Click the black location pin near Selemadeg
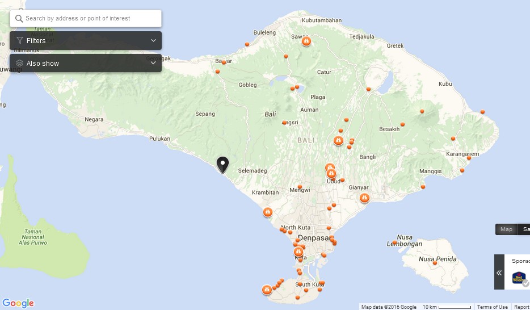Screen dimensions: 530x310 tap(222, 165)
